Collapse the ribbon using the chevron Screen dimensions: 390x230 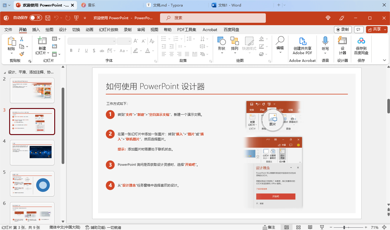(385, 60)
